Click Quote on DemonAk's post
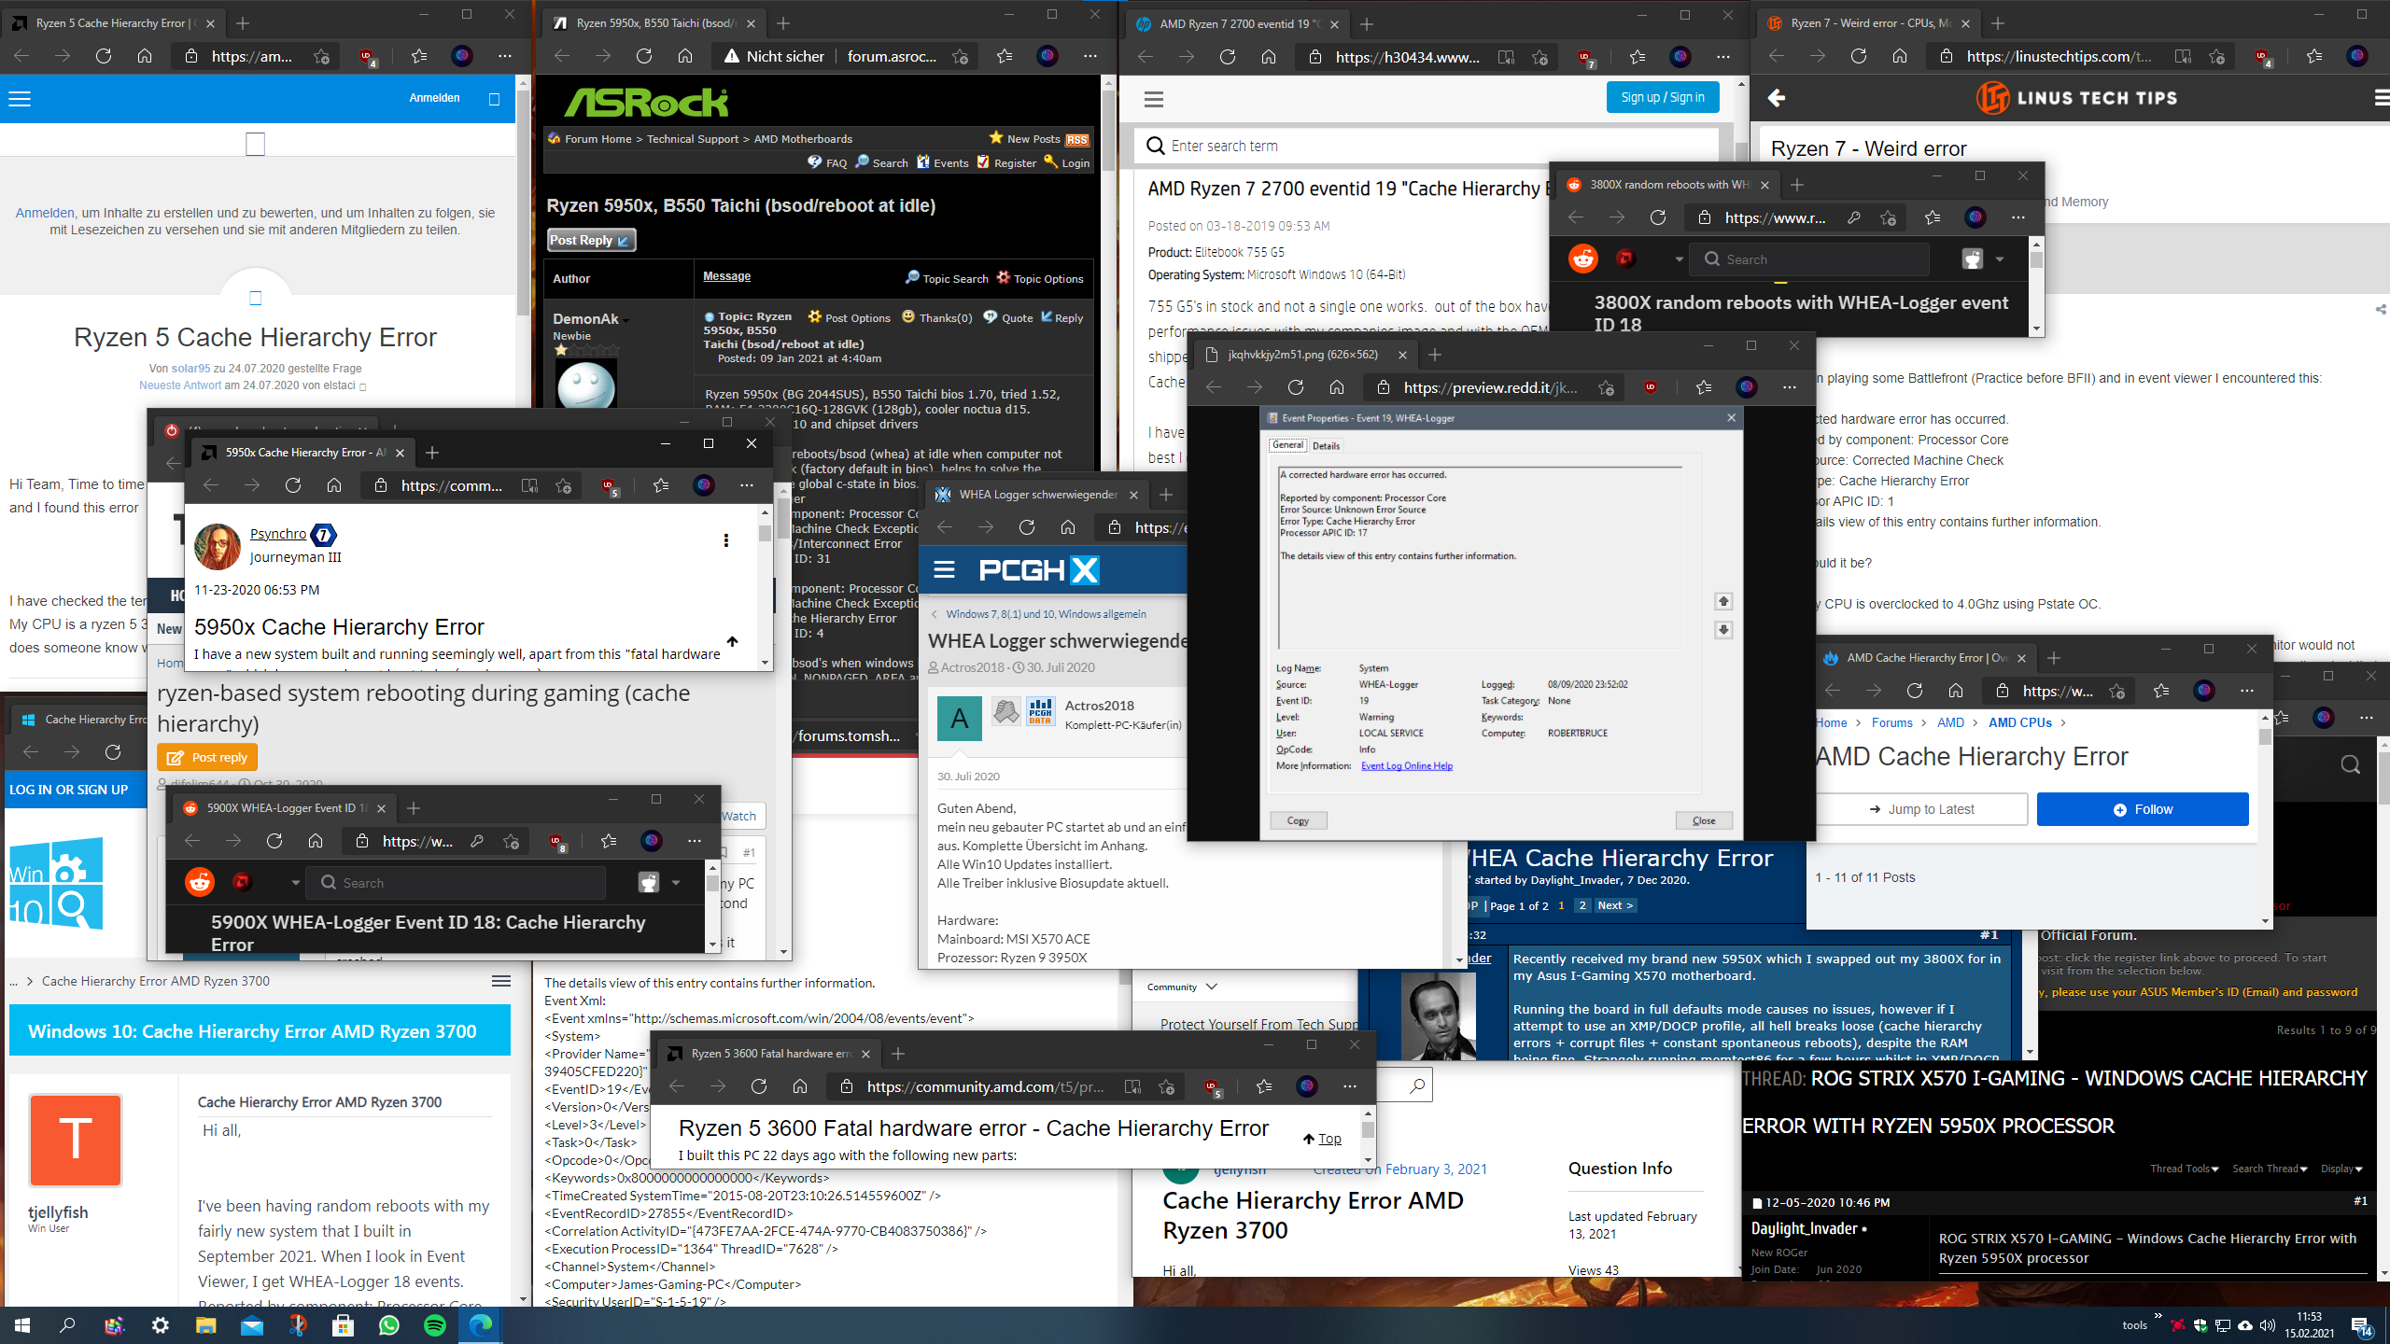 point(1008,317)
